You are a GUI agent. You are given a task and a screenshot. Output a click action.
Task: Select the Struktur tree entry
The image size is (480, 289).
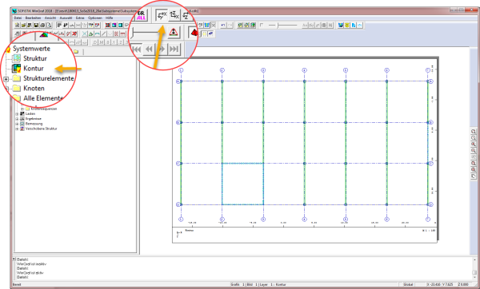click(35, 58)
